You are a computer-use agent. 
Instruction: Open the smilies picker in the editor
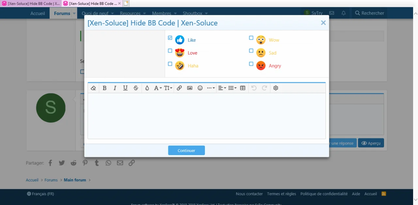(x=200, y=88)
